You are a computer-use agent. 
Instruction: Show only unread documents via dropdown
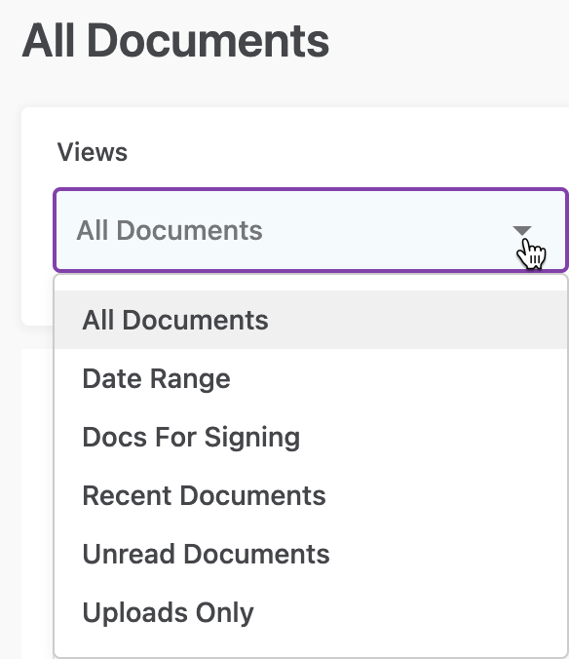click(311, 554)
